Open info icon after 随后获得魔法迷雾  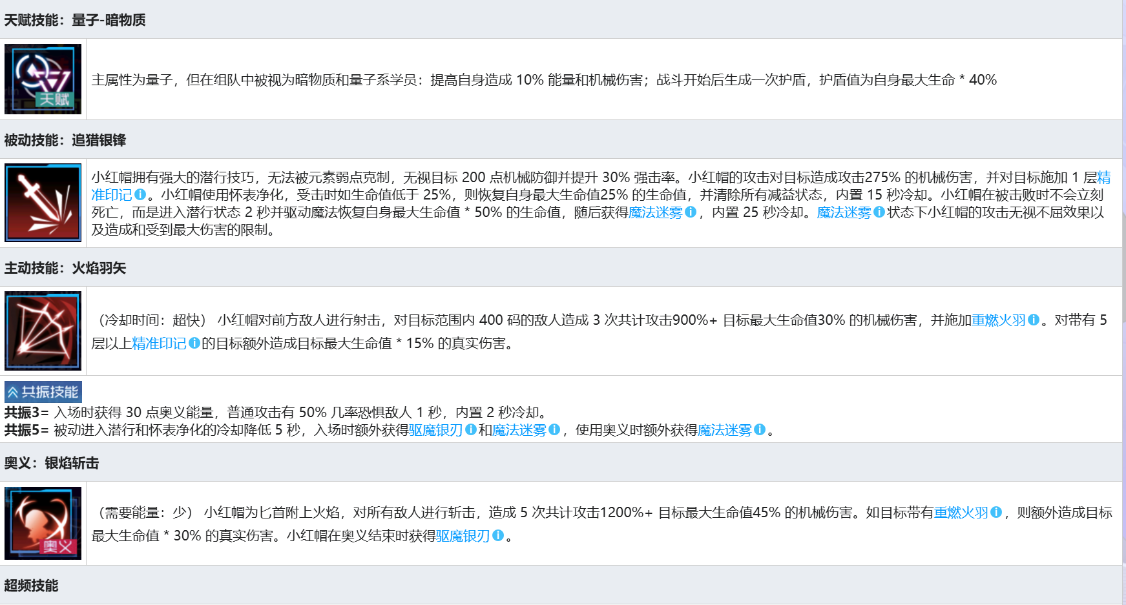[x=691, y=212]
